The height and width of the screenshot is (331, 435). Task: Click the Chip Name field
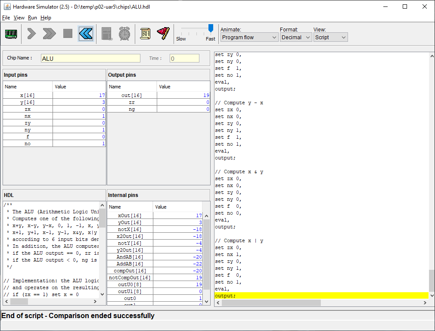pos(90,58)
